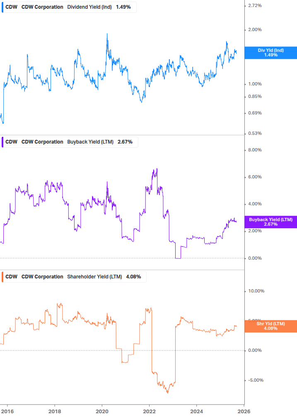Click the 2020 label on the time axis
Image resolution: width=297 pixels, height=417 pixels.
[x=102, y=412]
